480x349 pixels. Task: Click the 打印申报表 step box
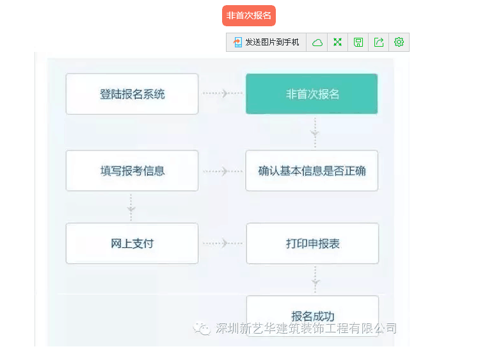(x=312, y=243)
